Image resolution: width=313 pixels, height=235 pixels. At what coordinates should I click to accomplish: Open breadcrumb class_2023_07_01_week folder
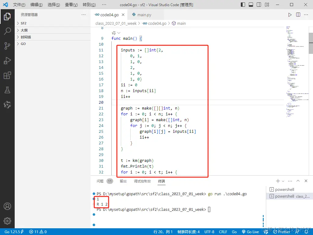pos(116,23)
